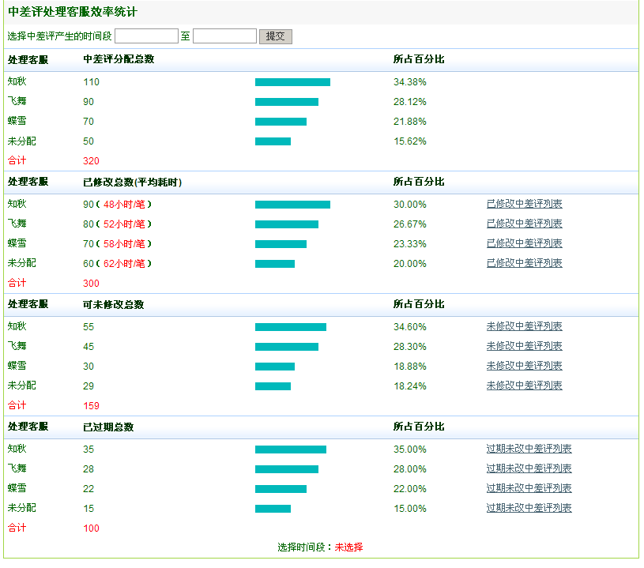Click the 已修改总数(平均耗时) column header
Screen dimensions: 644x568
(x=132, y=182)
